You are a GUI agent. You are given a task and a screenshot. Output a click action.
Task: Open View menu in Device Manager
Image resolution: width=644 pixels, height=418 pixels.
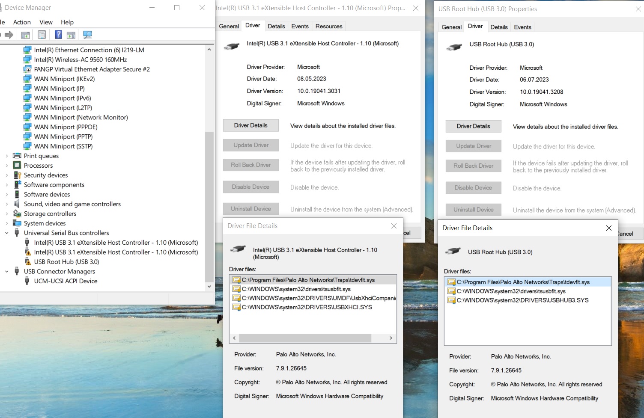coord(46,22)
